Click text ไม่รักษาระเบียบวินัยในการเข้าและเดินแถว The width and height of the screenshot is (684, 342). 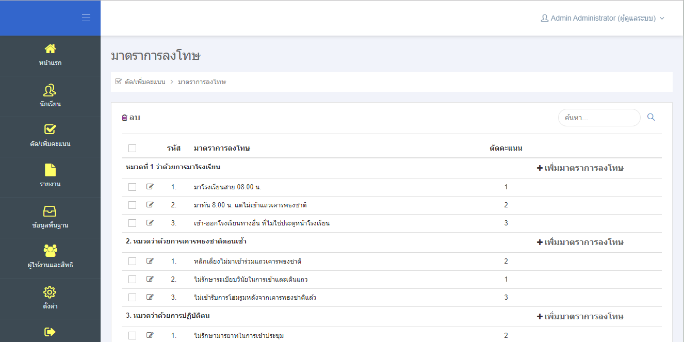[x=250, y=280]
